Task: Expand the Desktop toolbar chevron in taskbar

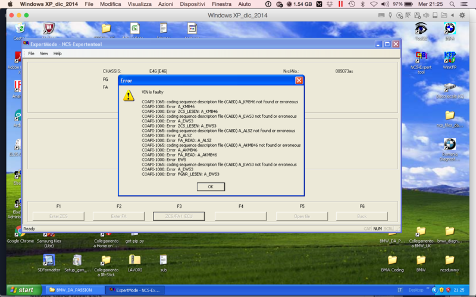Action: pos(428,288)
